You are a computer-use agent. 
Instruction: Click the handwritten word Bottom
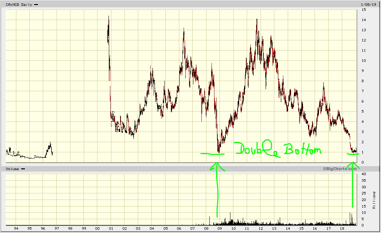(302, 149)
